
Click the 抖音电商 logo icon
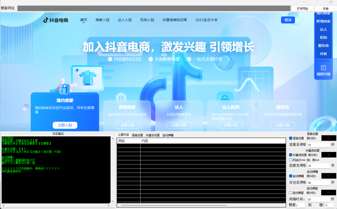click(46, 20)
